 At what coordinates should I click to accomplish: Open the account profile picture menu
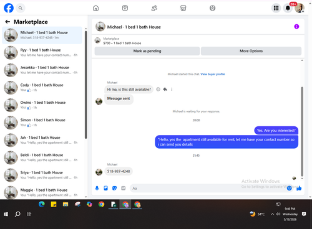point(300,8)
